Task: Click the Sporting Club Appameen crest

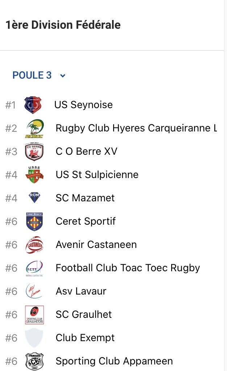Action: [x=34, y=361]
